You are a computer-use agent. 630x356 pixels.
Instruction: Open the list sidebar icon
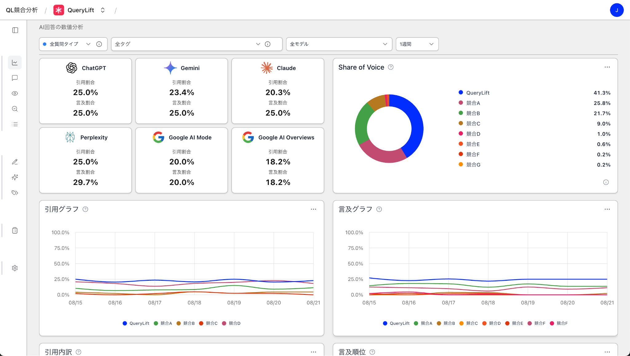(15, 124)
